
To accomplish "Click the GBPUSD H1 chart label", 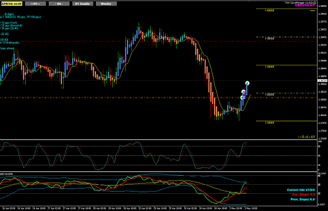I will tap(304, 5).
